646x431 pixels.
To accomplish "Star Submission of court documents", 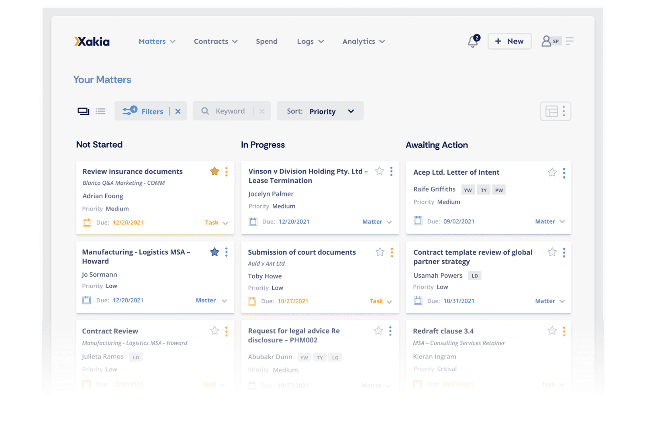I will click(x=380, y=252).
